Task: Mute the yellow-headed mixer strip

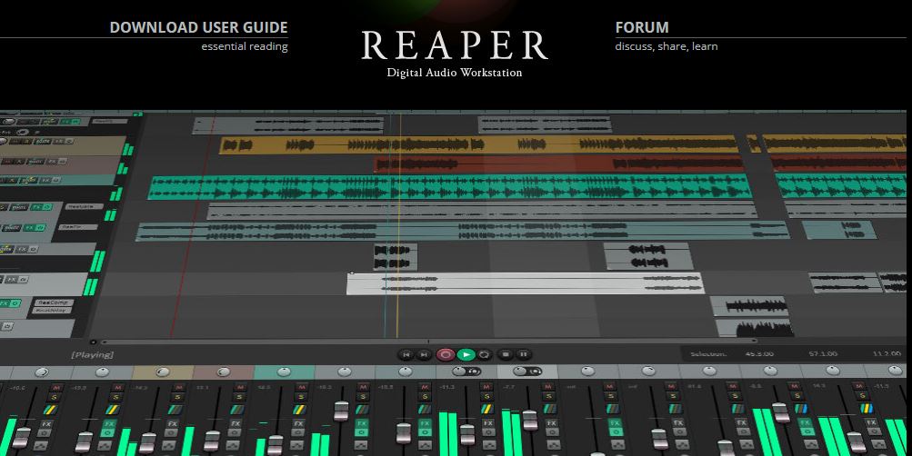Action: pos(179,388)
